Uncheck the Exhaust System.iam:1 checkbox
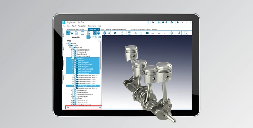 73,56
